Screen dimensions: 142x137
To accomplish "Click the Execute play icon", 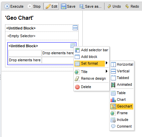I will coord(7,6).
